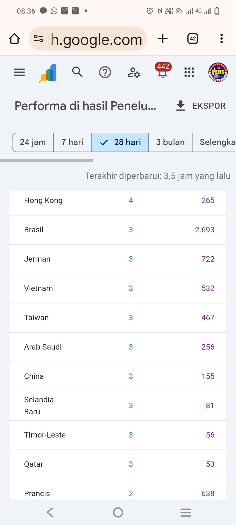This screenshot has height=525, width=236.
Task: Open the PERS account profile avatar
Action: pyautogui.click(x=218, y=72)
